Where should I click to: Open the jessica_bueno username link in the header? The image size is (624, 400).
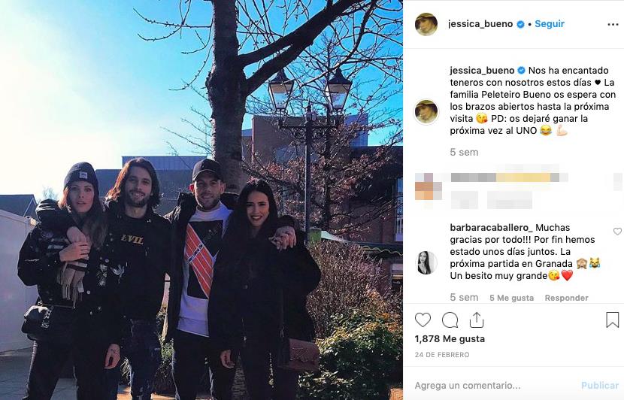(x=480, y=24)
